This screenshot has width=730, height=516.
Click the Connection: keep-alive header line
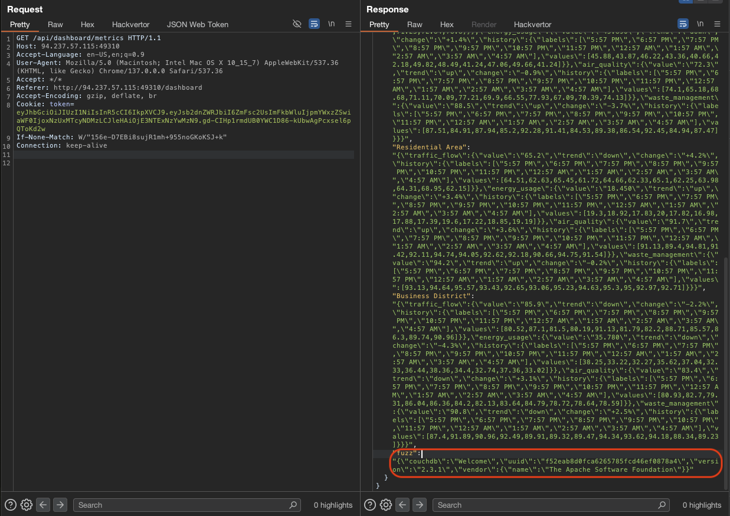tap(62, 145)
